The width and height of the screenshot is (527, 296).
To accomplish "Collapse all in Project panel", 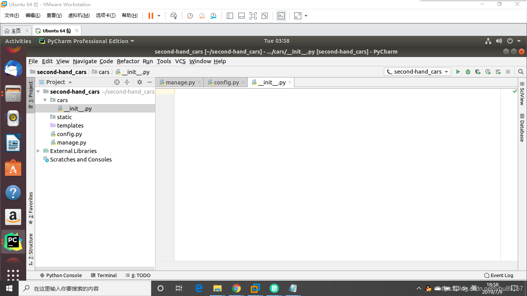I will tap(127, 82).
